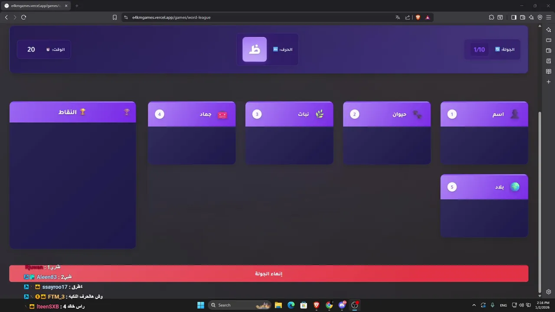Select the جماد category card header

tap(192, 114)
